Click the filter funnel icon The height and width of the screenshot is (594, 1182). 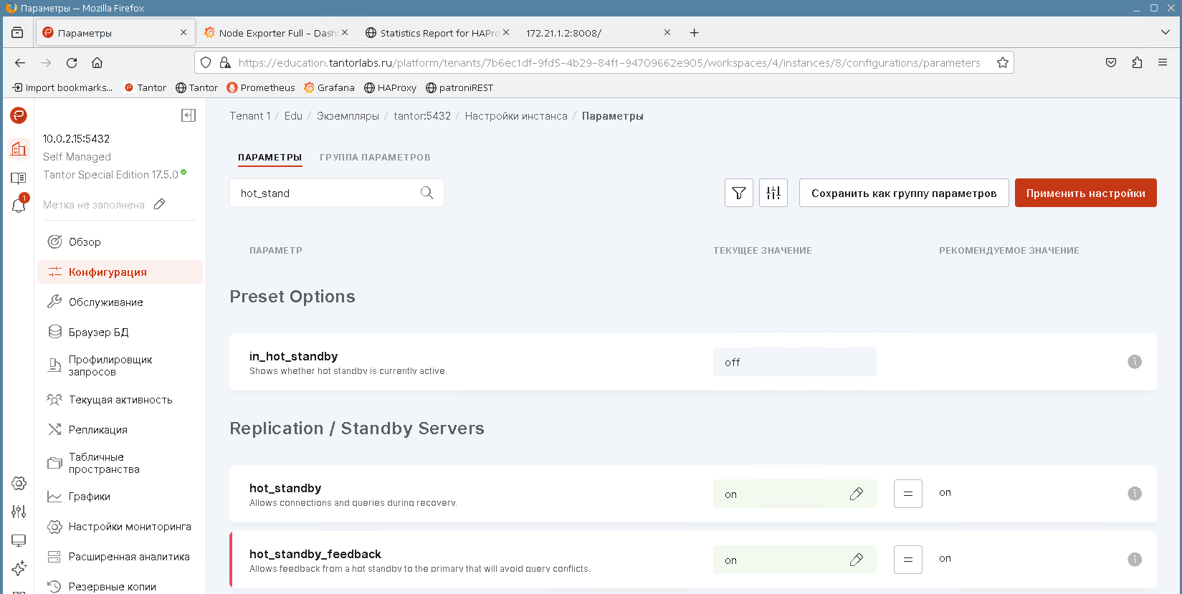click(x=738, y=193)
